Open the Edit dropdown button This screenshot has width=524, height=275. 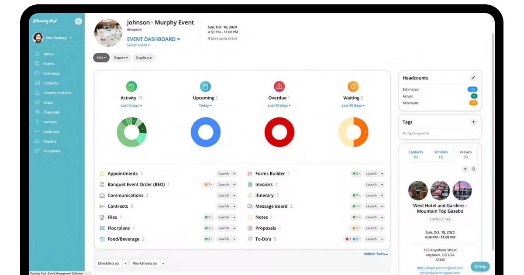point(101,58)
